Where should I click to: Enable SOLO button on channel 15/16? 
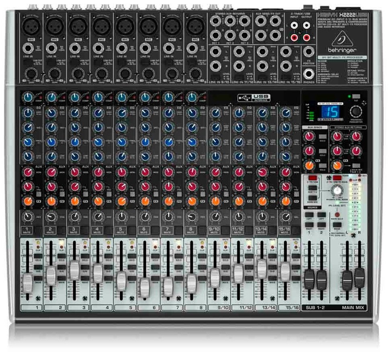[x=296, y=256]
